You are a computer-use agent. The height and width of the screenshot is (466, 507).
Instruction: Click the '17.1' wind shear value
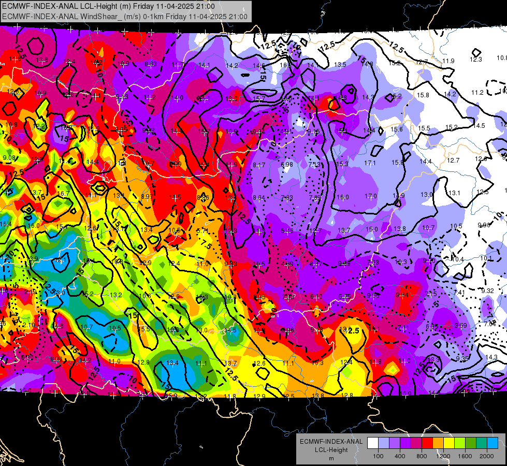(370, 163)
